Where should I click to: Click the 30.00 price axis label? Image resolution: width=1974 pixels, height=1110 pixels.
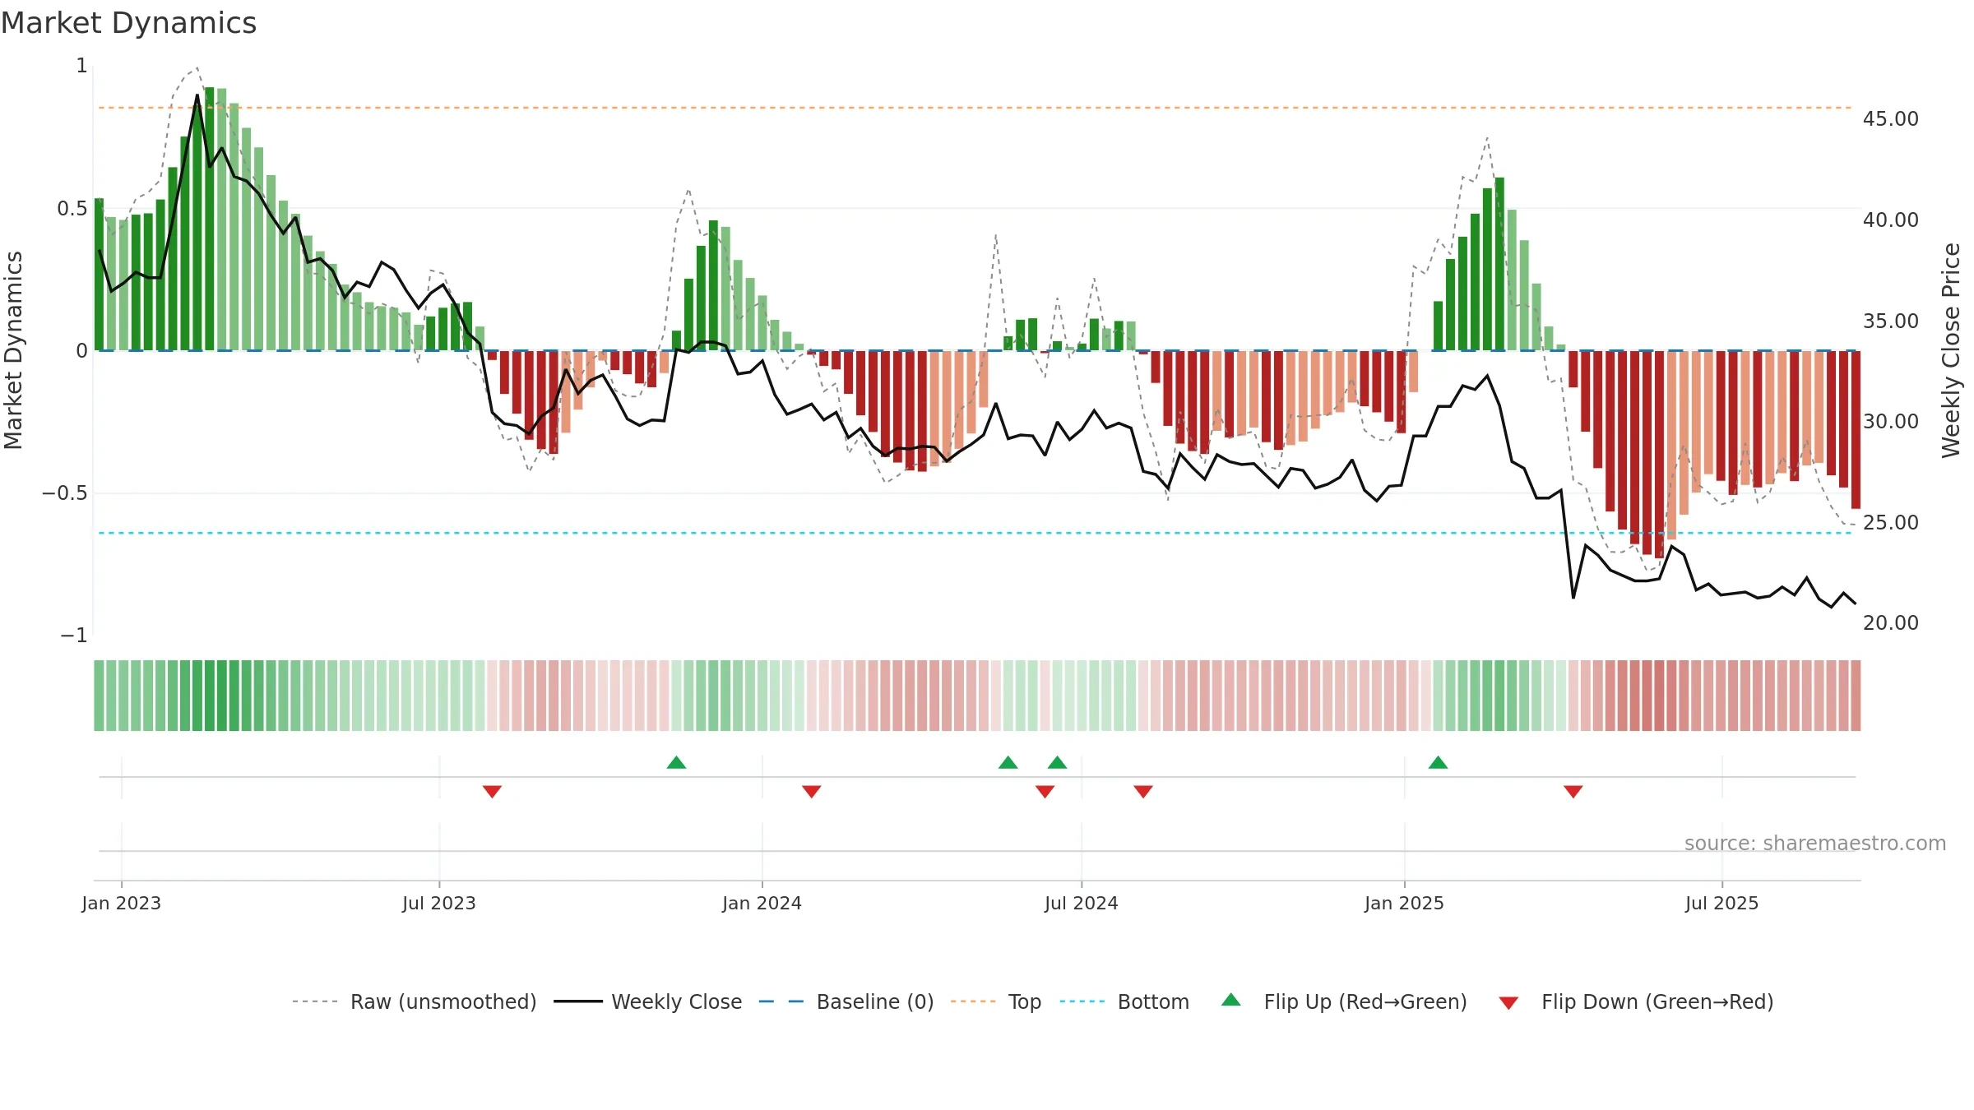[x=1891, y=422]
